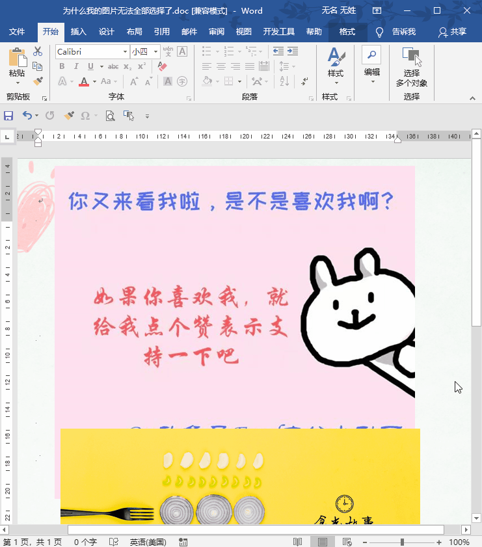
Task: Open the Select Multiple Objects tool
Action: click(411, 67)
